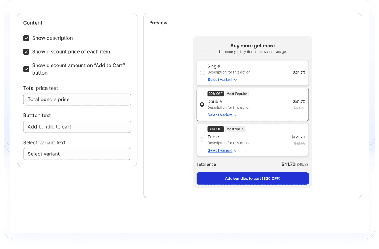The width and height of the screenshot is (379, 249).
Task: Open Select variant dropdown under Single
Action: (x=220, y=80)
